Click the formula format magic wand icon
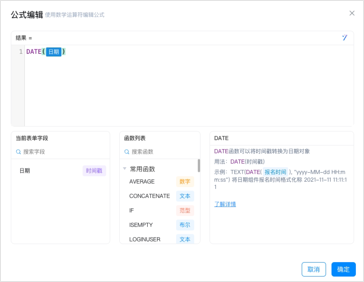The height and width of the screenshot is (282, 364). tap(345, 38)
